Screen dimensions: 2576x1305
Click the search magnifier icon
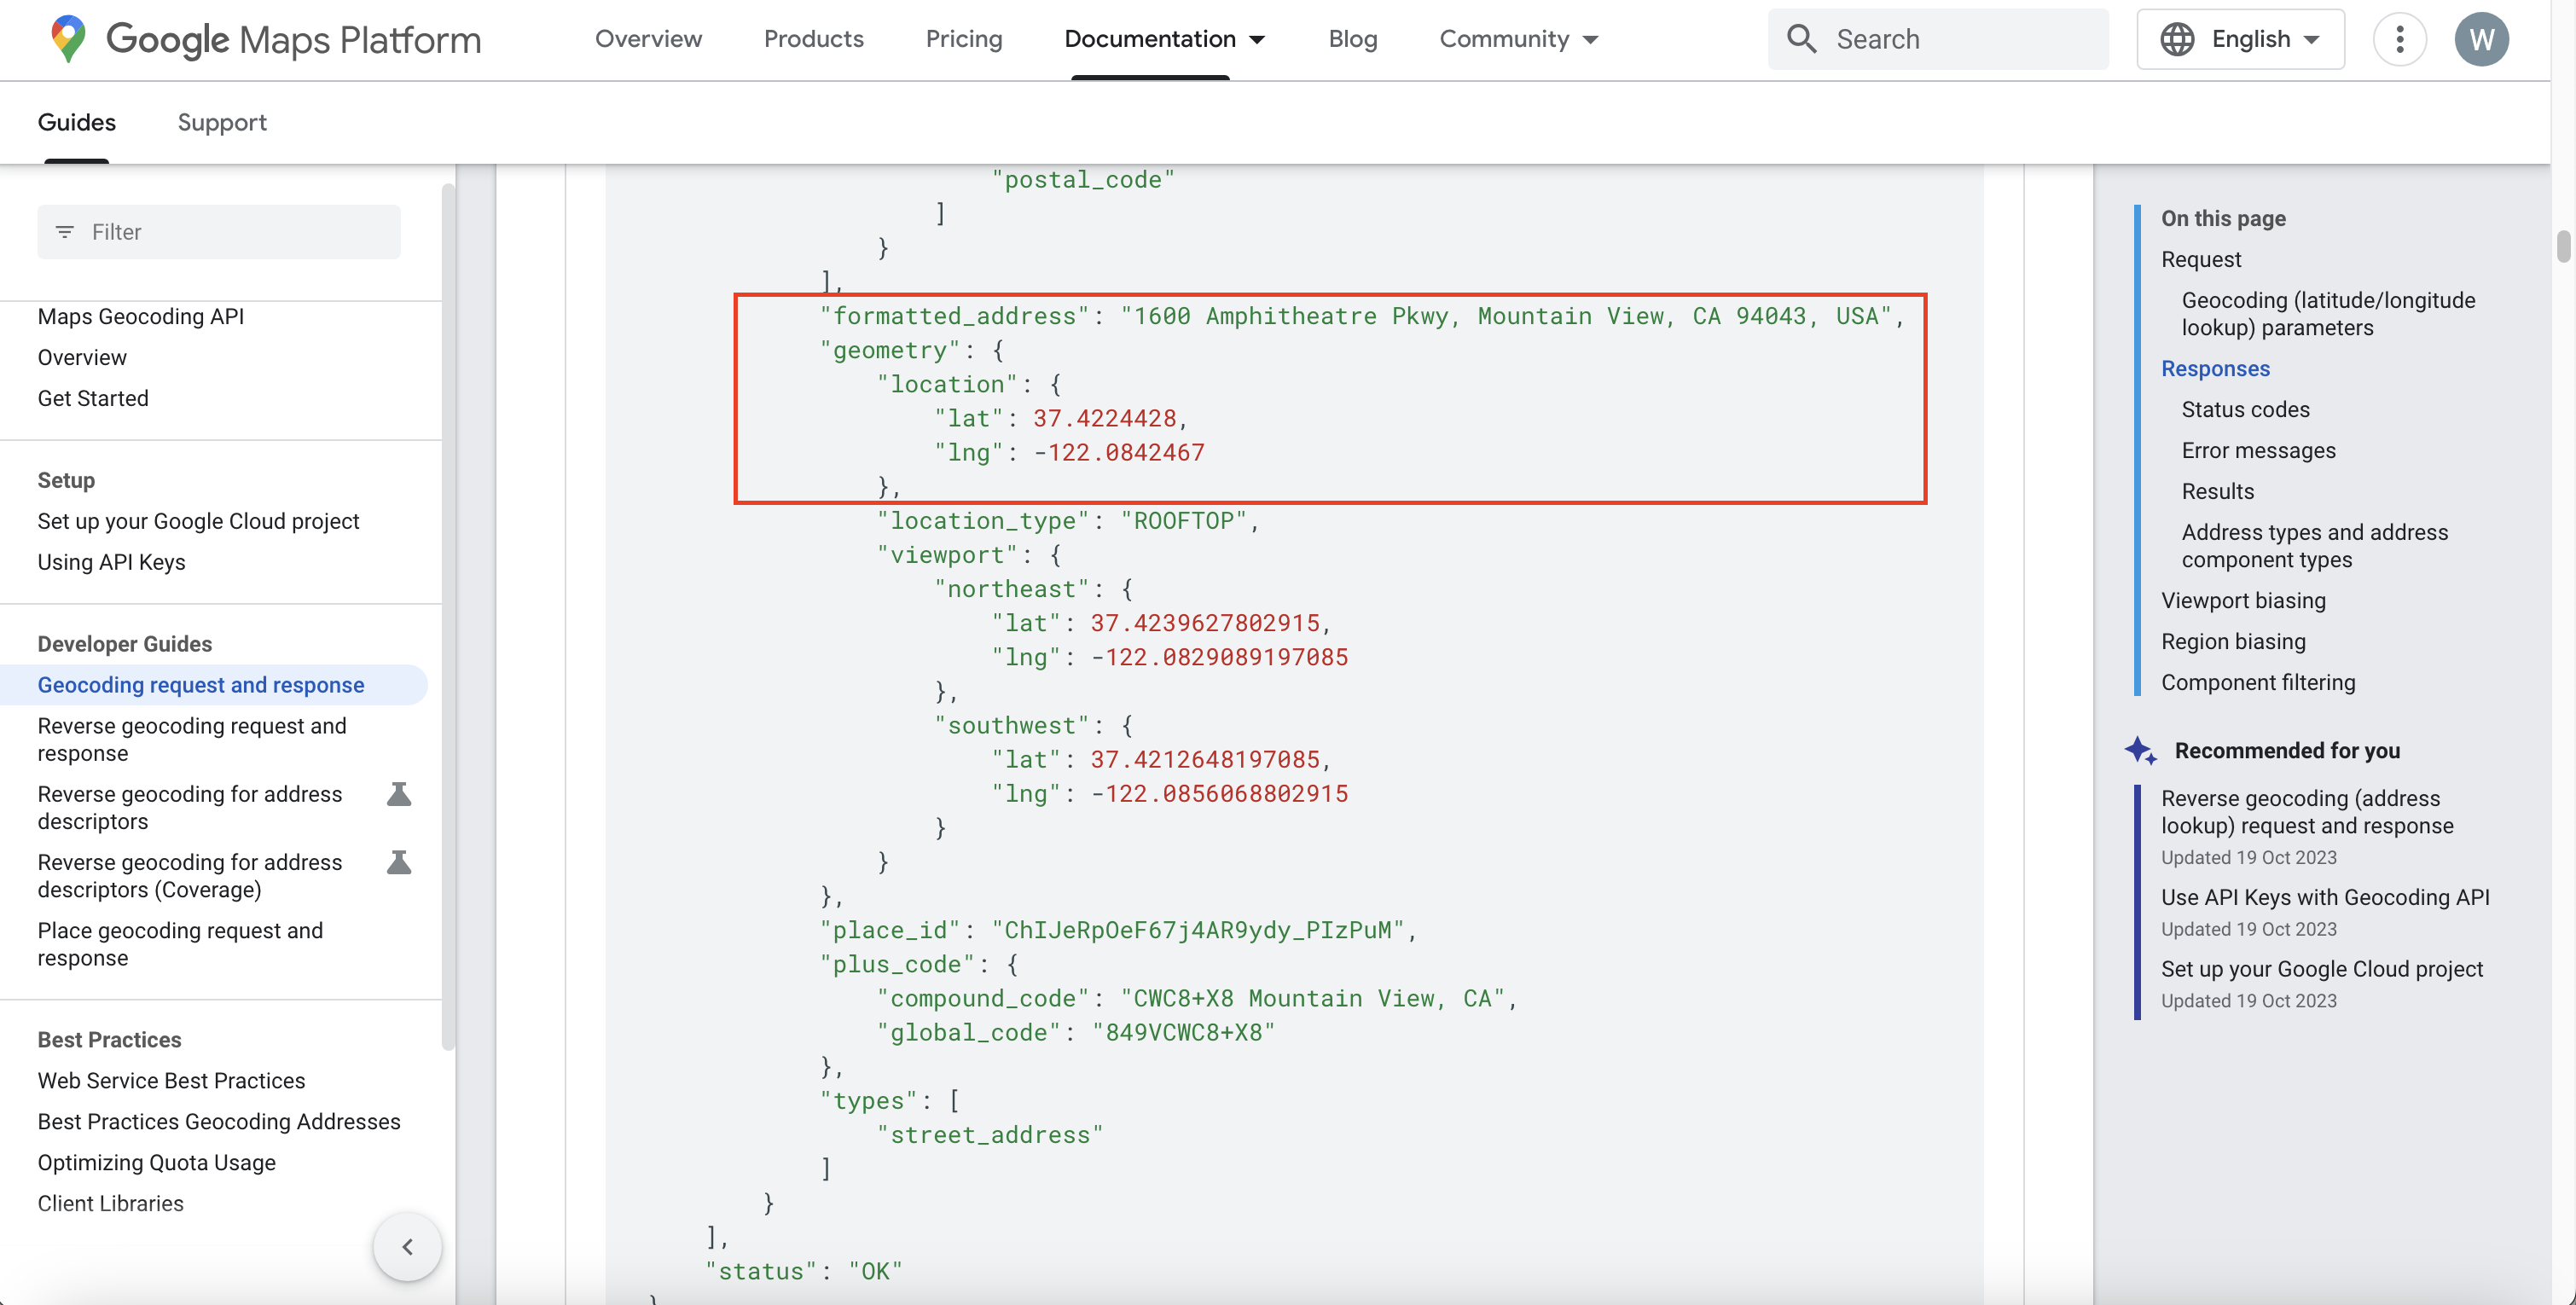point(1801,39)
